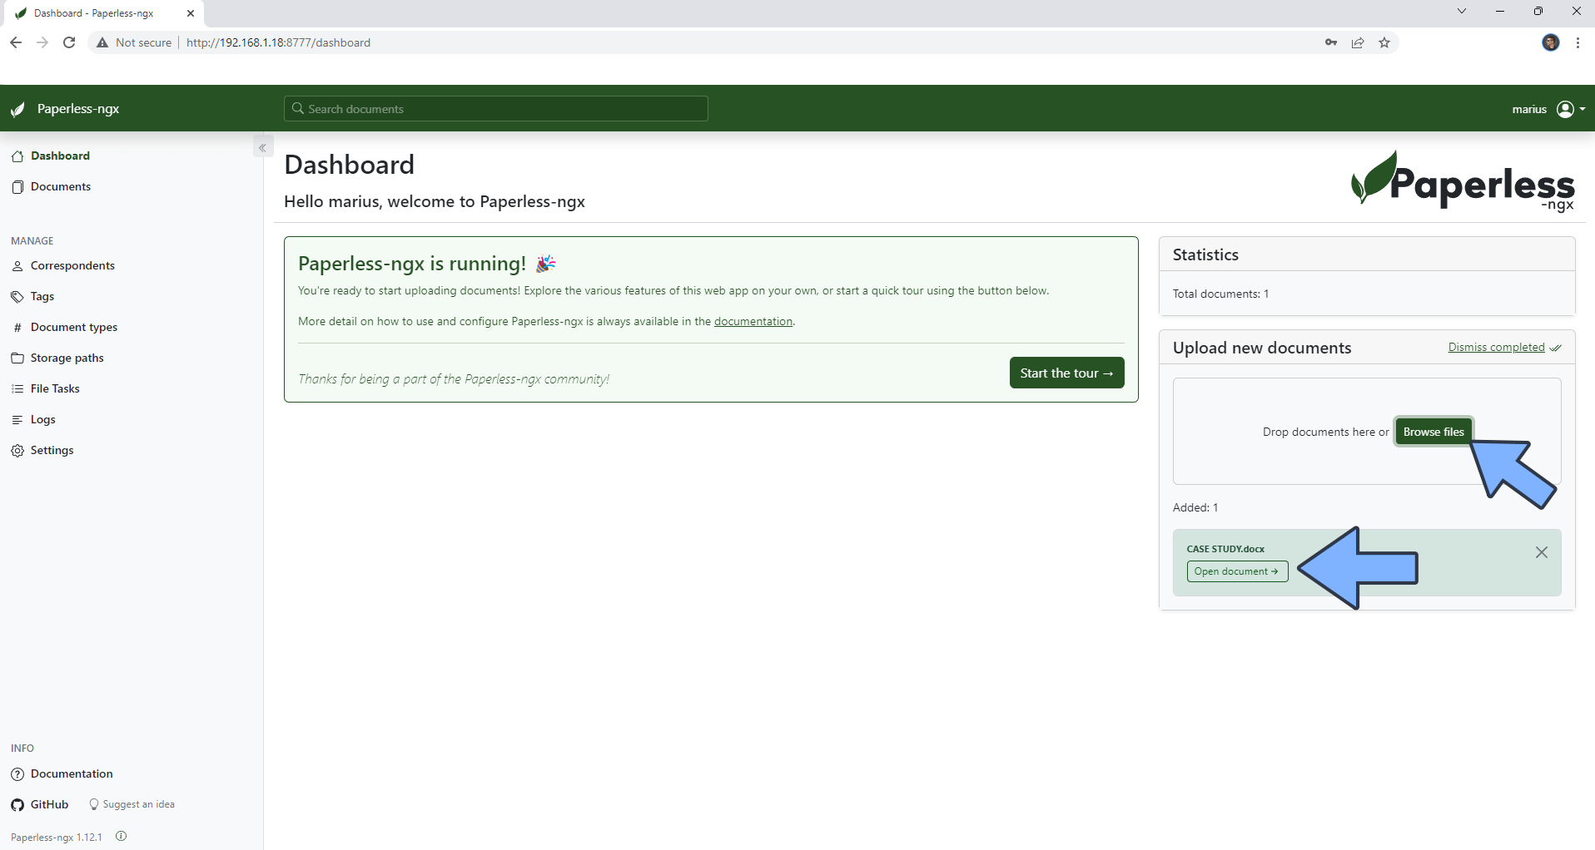The height and width of the screenshot is (850, 1595).
Task: Collapse the sidebar with the double-chevron
Action: click(x=262, y=147)
